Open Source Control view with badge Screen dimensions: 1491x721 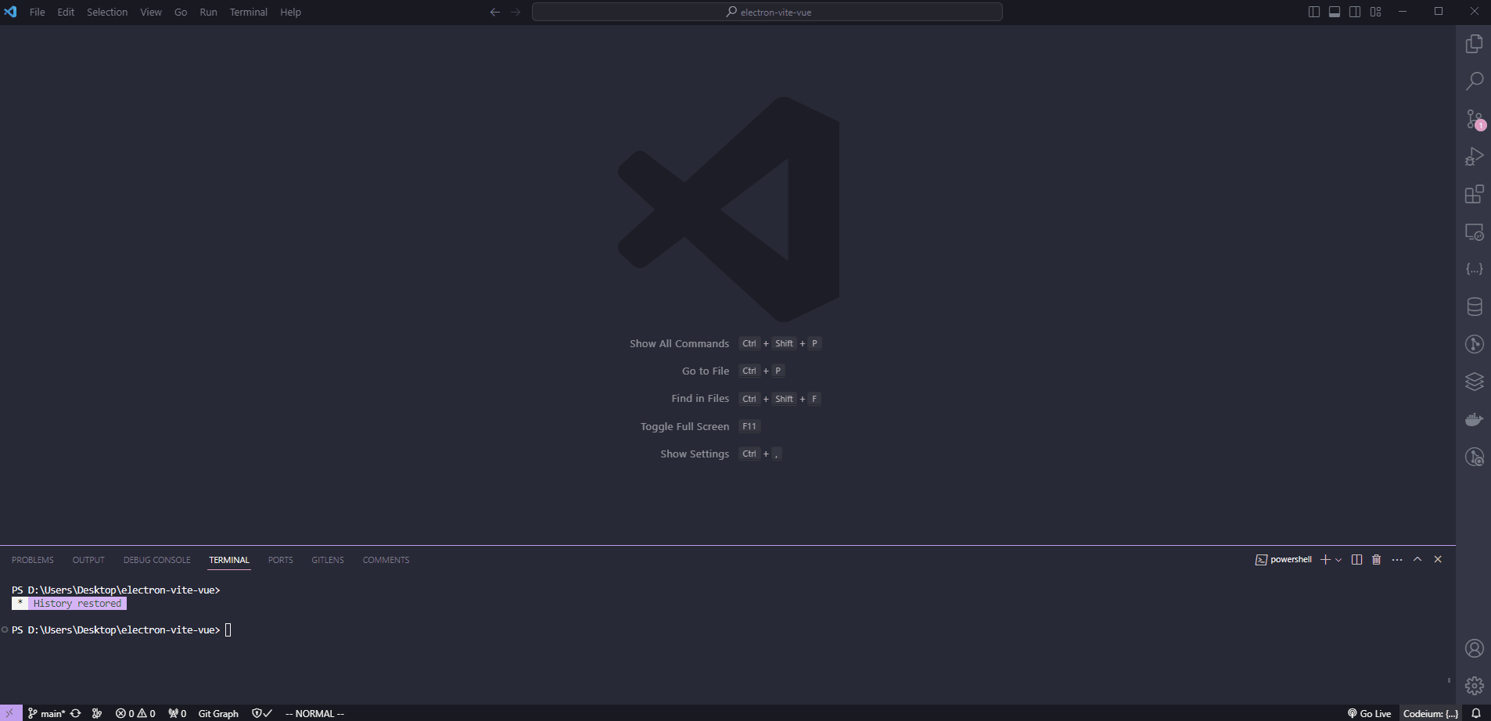(x=1475, y=119)
